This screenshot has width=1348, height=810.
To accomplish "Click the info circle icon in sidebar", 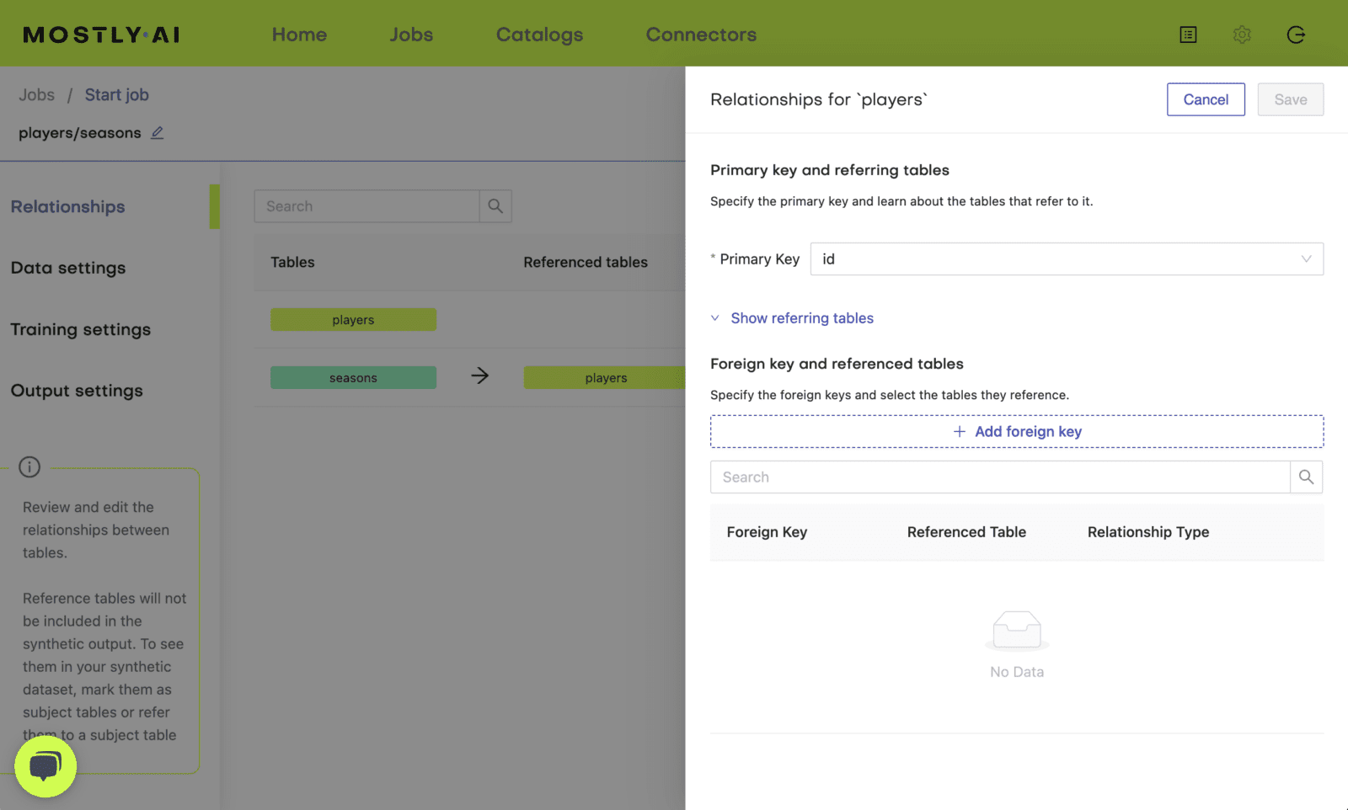I will (x=29, y=466).
